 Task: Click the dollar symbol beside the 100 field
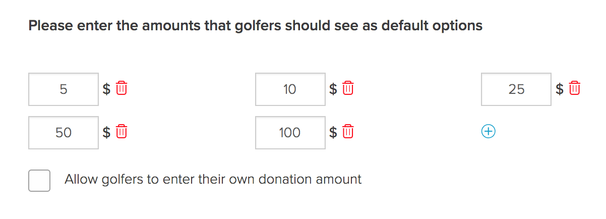pos(333,133)
